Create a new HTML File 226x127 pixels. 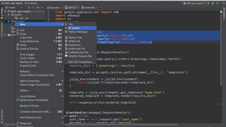(81, 41)
